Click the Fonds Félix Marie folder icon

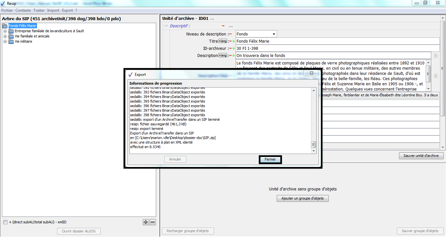pos(5,26)
